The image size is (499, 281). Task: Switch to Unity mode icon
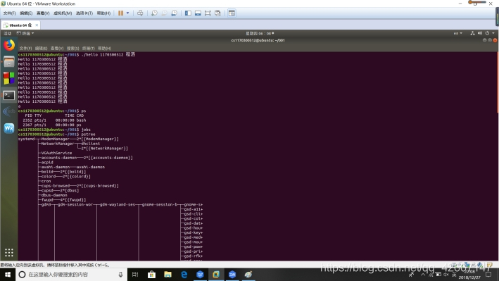pyautogui.click(x=217, y=13)
